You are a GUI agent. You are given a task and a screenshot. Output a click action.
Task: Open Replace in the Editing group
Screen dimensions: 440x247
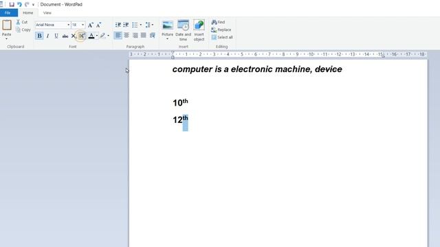pos(221,30)
